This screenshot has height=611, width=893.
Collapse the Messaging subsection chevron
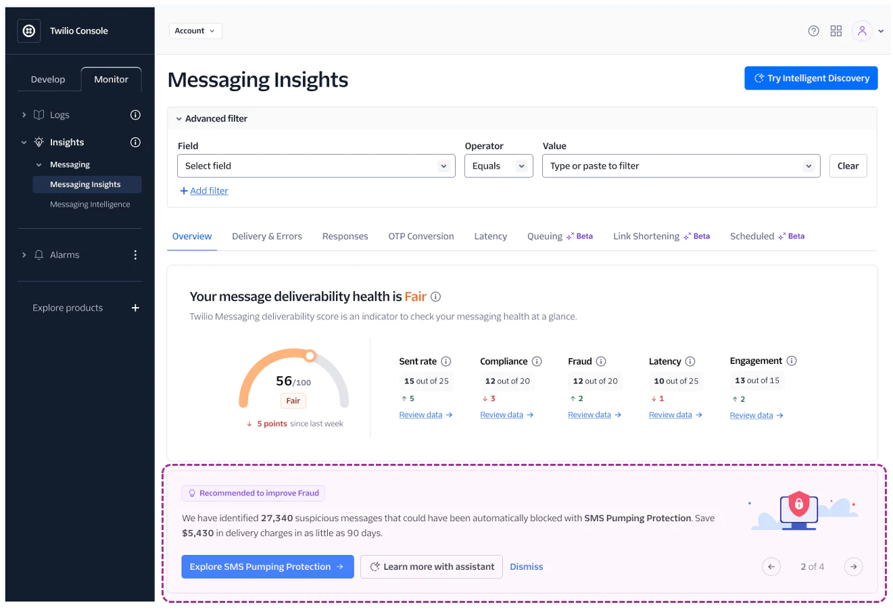pos(39,165)
